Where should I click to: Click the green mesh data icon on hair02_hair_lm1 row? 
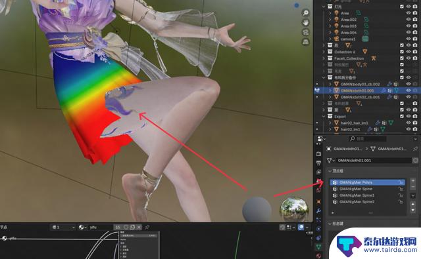click(391, 123)
